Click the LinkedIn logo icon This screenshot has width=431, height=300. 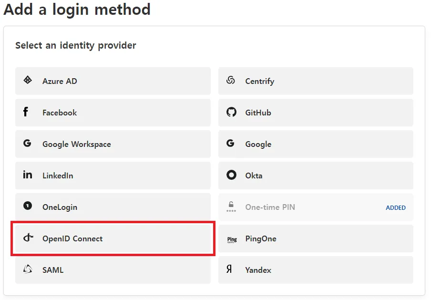(27, 175)
